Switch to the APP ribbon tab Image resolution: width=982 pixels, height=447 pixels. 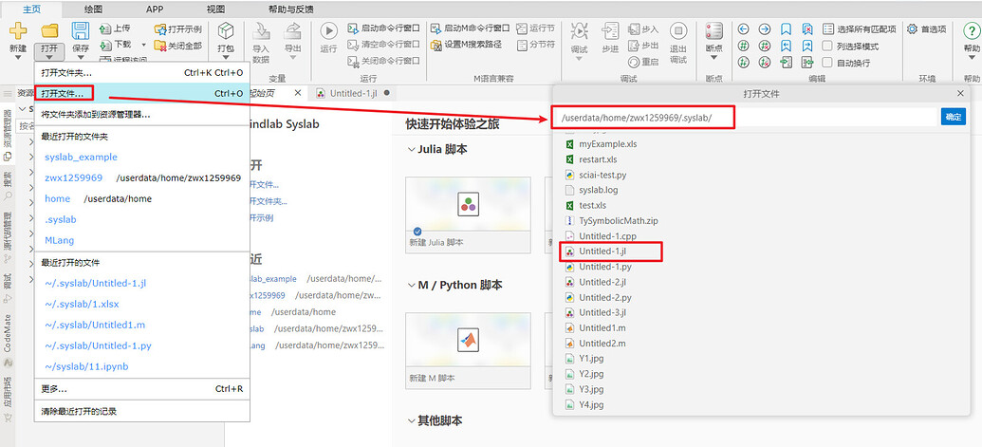click(x=155, y=9)
